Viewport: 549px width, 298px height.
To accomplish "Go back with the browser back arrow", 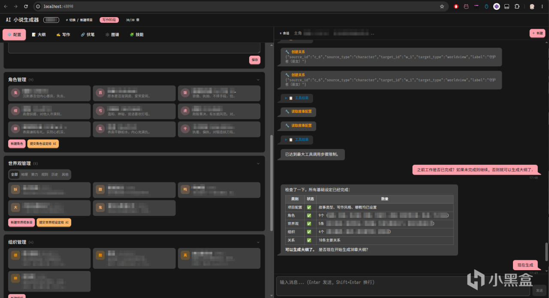I will [6, 6].
